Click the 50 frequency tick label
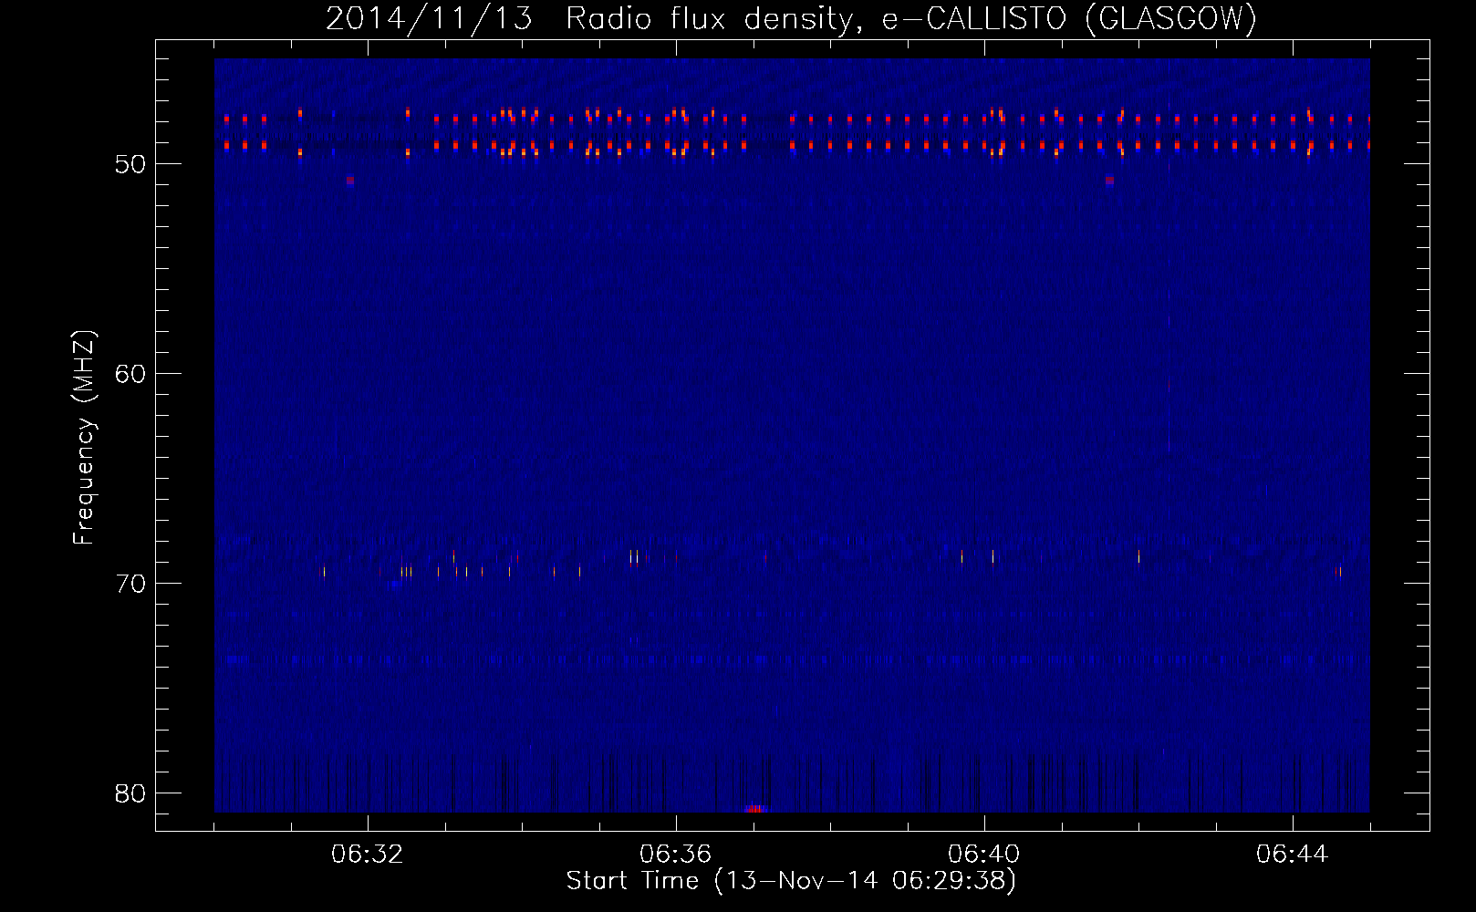The image size is (1476, 912). click(x=130, y=164)
